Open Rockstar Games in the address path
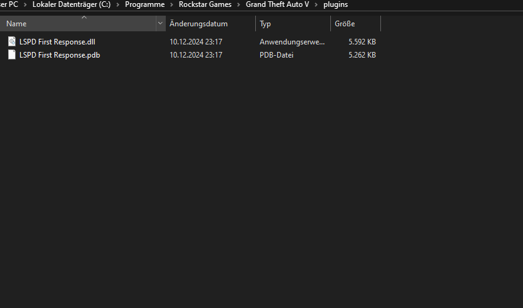The image size is (523, 308). click(x=205, y=5)
